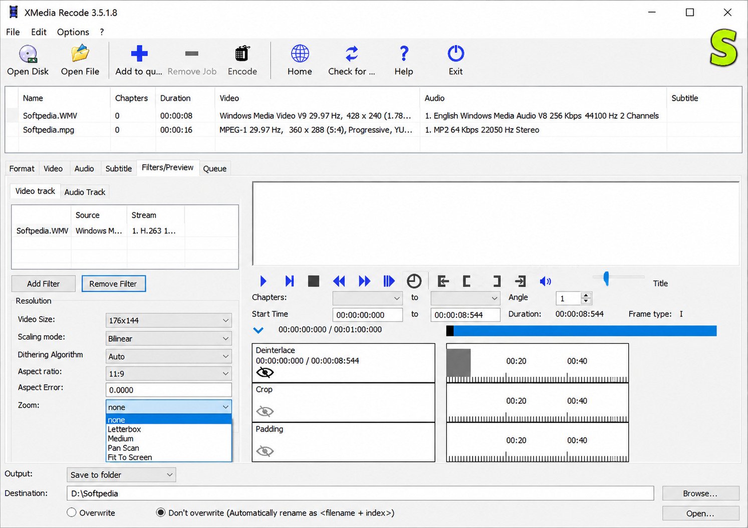Click the end time 00:00:08:544 field
748x528 pixels.
[x=465, y=315]
